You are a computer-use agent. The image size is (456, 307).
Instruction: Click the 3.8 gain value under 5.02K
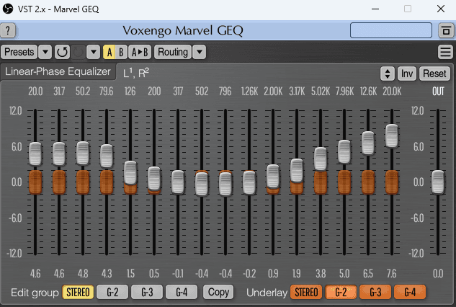point(321,274)
